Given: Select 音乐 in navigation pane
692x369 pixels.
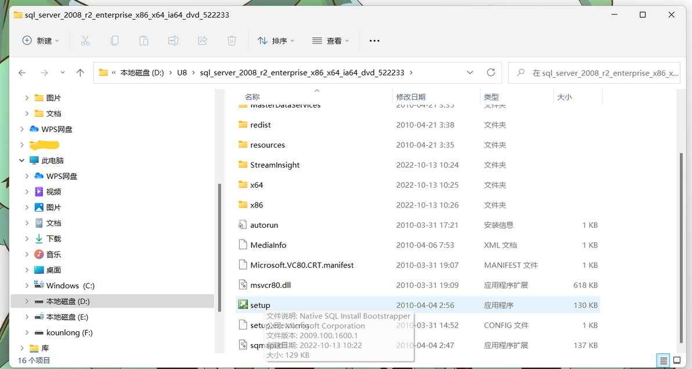Looking at the screenshot, I should (53, 254).
